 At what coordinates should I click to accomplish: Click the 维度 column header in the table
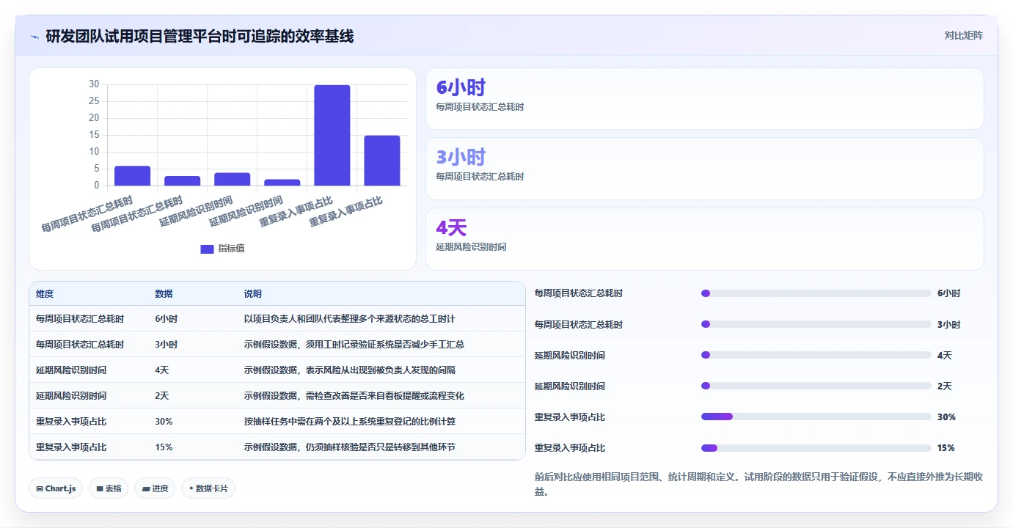(x=45, y=294)
